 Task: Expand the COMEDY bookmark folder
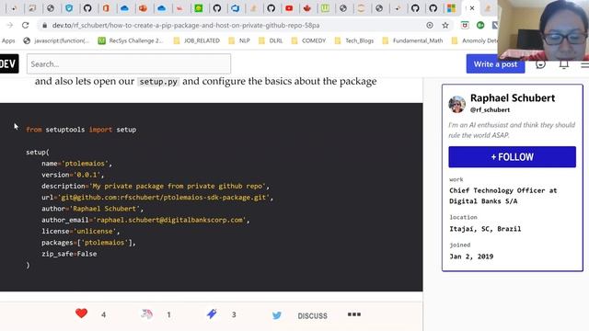click(308, 40)
